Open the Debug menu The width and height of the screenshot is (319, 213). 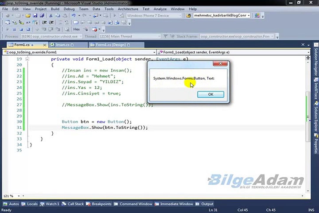point(69,9)
